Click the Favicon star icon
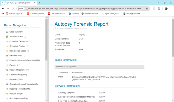 coord(7,65)
